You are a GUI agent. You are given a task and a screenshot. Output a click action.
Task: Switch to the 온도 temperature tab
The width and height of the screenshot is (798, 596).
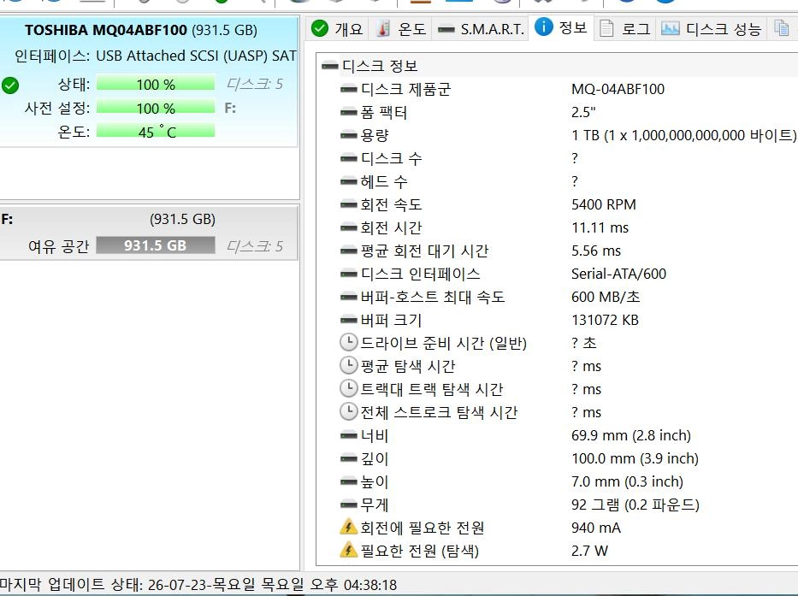point(400,28)
